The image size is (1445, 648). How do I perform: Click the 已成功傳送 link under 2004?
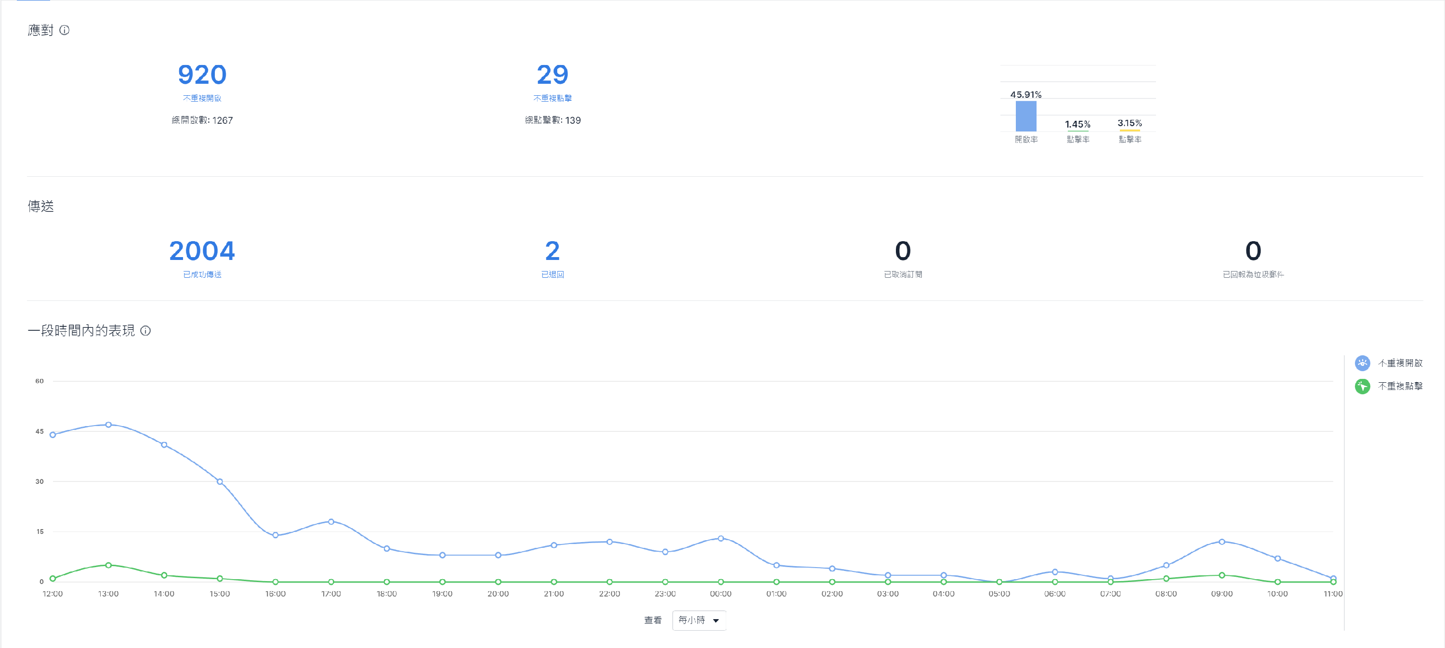click(202, 274)
